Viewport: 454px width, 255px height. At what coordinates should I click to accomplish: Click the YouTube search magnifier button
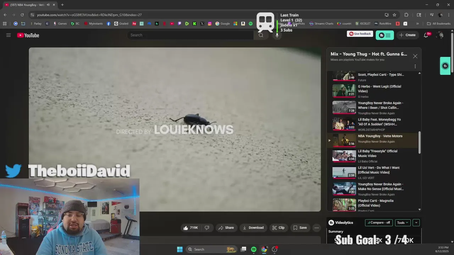click(x=261, y=35)
